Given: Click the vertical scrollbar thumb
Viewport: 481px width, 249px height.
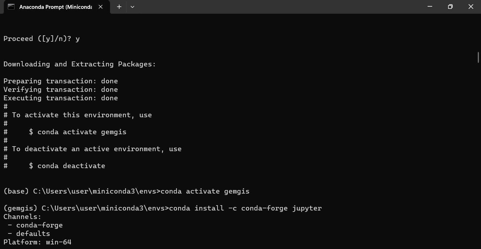Looking at the screenshot, I should coord(478,57).
